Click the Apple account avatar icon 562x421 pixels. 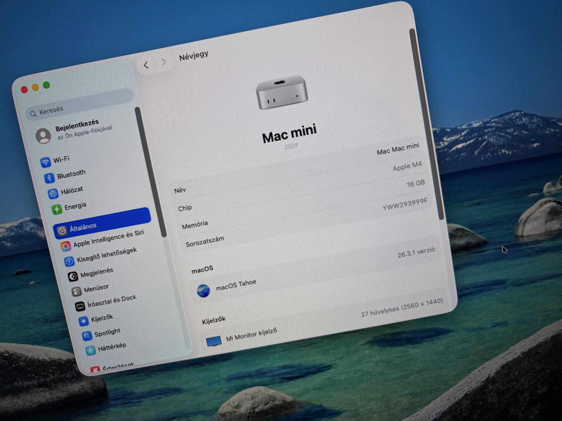pos(43,135)
